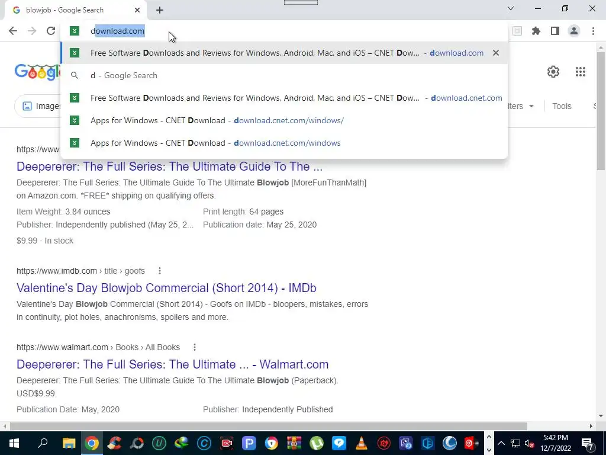Remove the download.com suggestion with the X

[x=496, y=53]
